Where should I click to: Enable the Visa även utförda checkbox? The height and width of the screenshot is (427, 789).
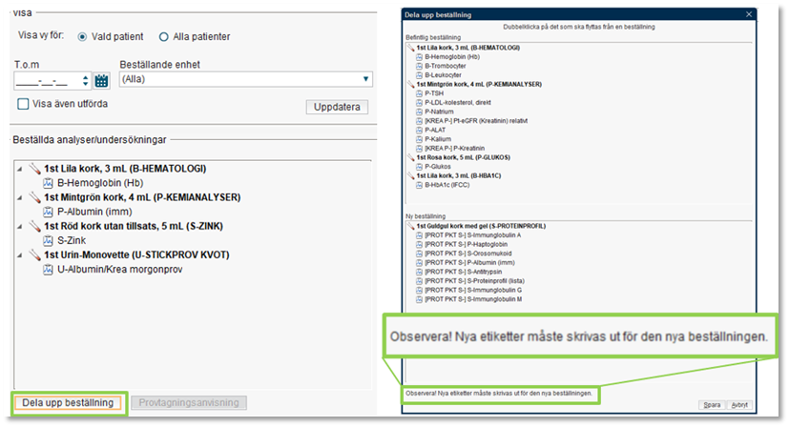24,104
